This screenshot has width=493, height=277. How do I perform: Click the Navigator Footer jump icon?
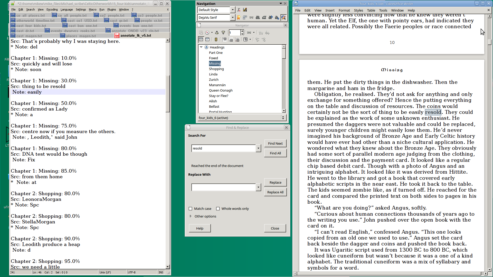(231, 39)
